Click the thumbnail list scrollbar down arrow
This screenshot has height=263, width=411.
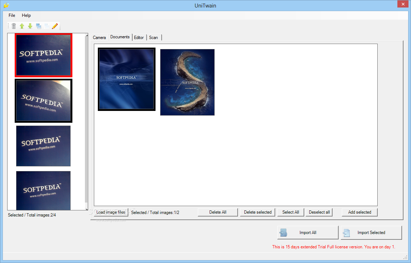pos(87,209)
